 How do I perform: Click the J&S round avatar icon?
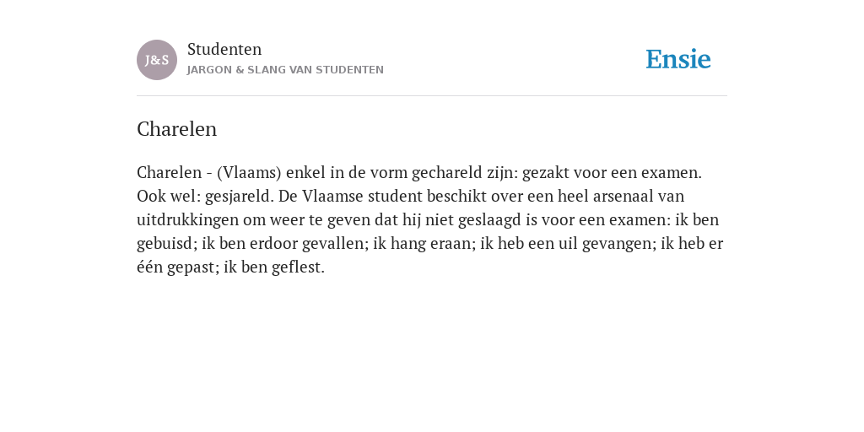tap(157, 60)
